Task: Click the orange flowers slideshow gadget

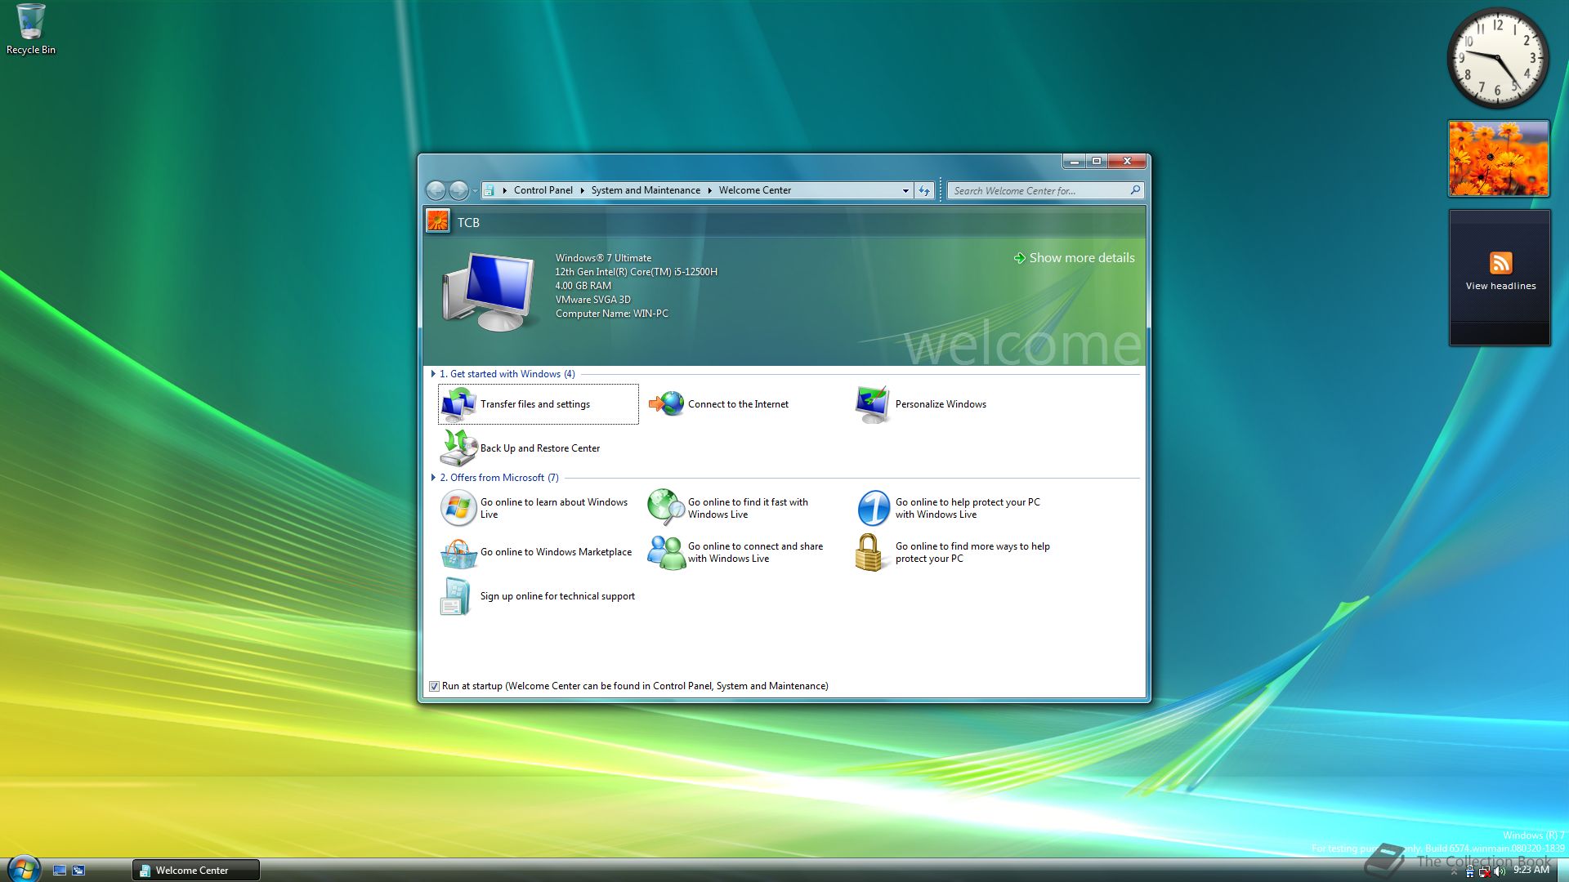Action: [1499, 158]
